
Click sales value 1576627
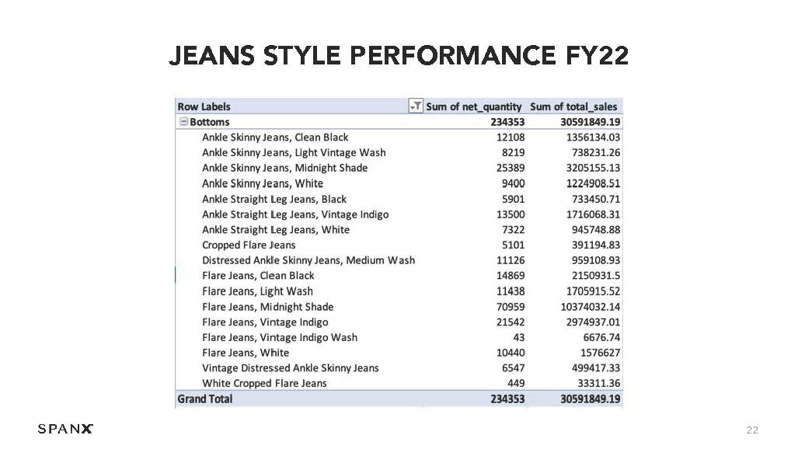point(601,353)
